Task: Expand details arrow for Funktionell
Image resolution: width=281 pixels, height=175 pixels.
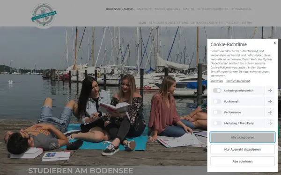Action: coord(270,101)
